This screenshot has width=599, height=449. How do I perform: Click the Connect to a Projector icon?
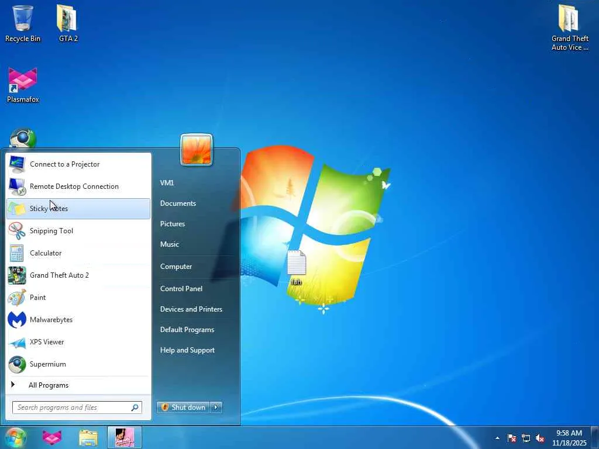[17, 164]
